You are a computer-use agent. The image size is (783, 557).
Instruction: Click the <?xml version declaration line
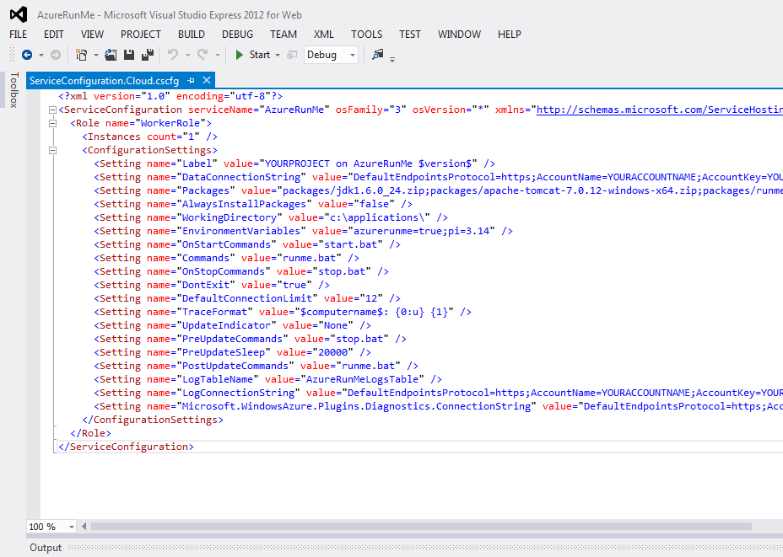point(170,96)
